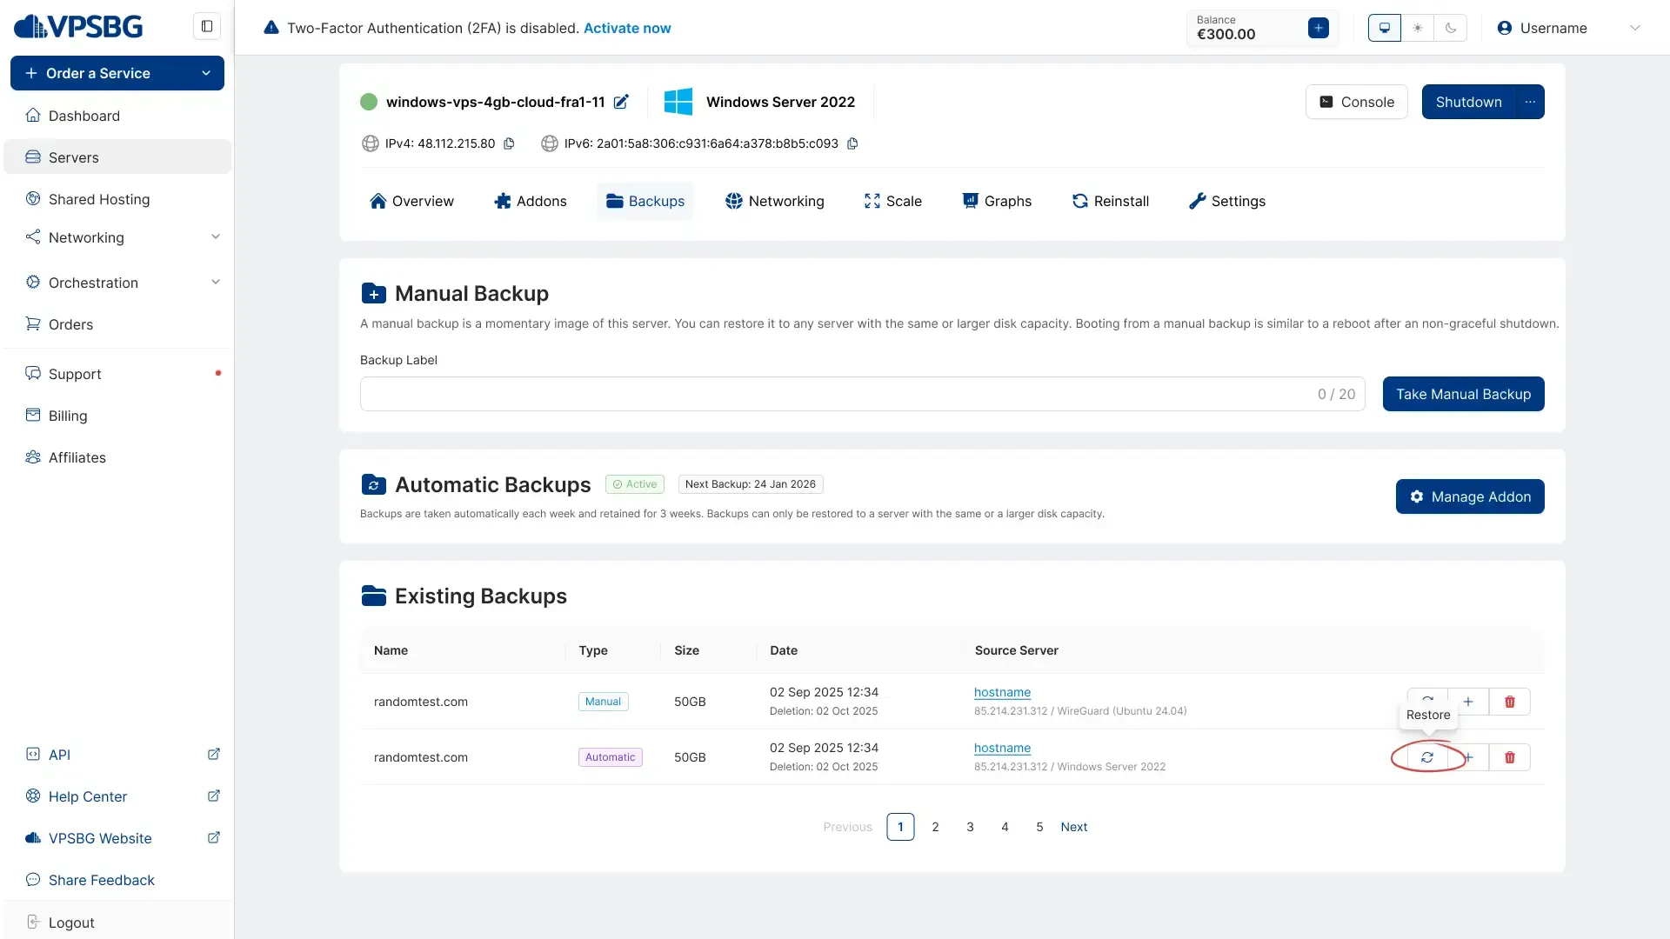Collapse the sidebar panel icon

(x=207, y=26)
